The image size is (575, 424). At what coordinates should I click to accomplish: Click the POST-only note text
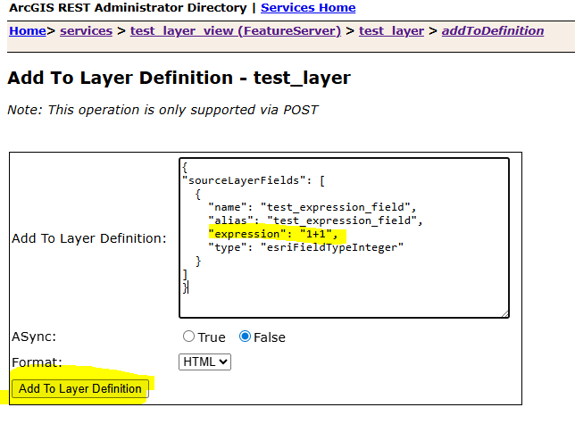(x=162, y=110)
